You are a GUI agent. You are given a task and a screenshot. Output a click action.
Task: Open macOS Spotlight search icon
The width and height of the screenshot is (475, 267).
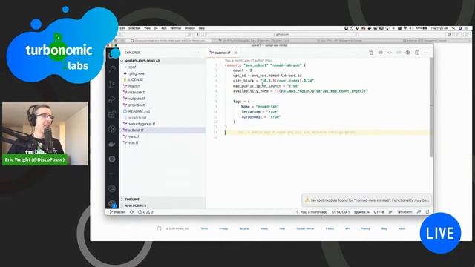[453, 28]
